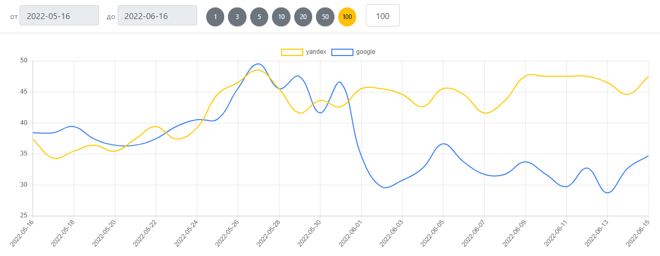660x256 pixels.
Task: Click the google line's lowest dip near 2022-06-13
Action: pyautogui.click(x=608, y=193)
